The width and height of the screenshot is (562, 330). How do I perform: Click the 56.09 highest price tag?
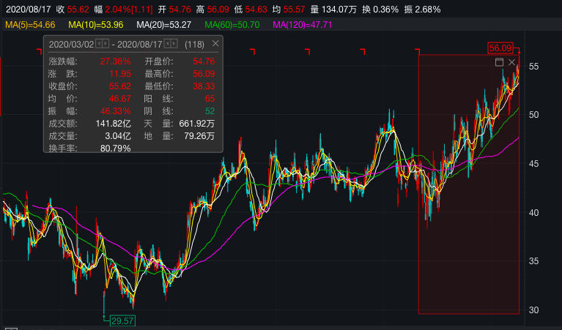(500, 48)
